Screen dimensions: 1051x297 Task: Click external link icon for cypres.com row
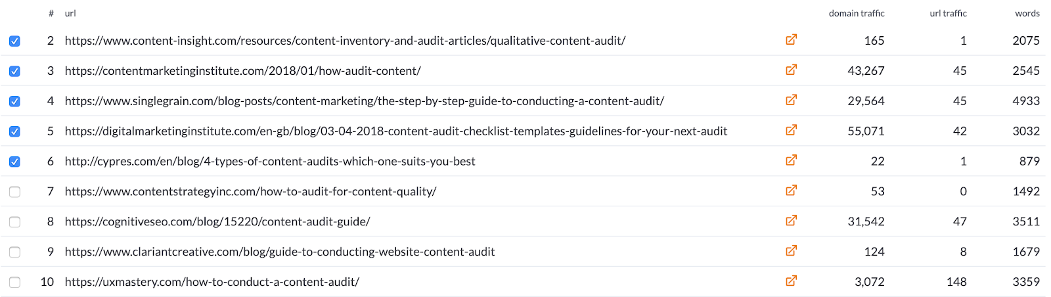[x=791, y=161]
